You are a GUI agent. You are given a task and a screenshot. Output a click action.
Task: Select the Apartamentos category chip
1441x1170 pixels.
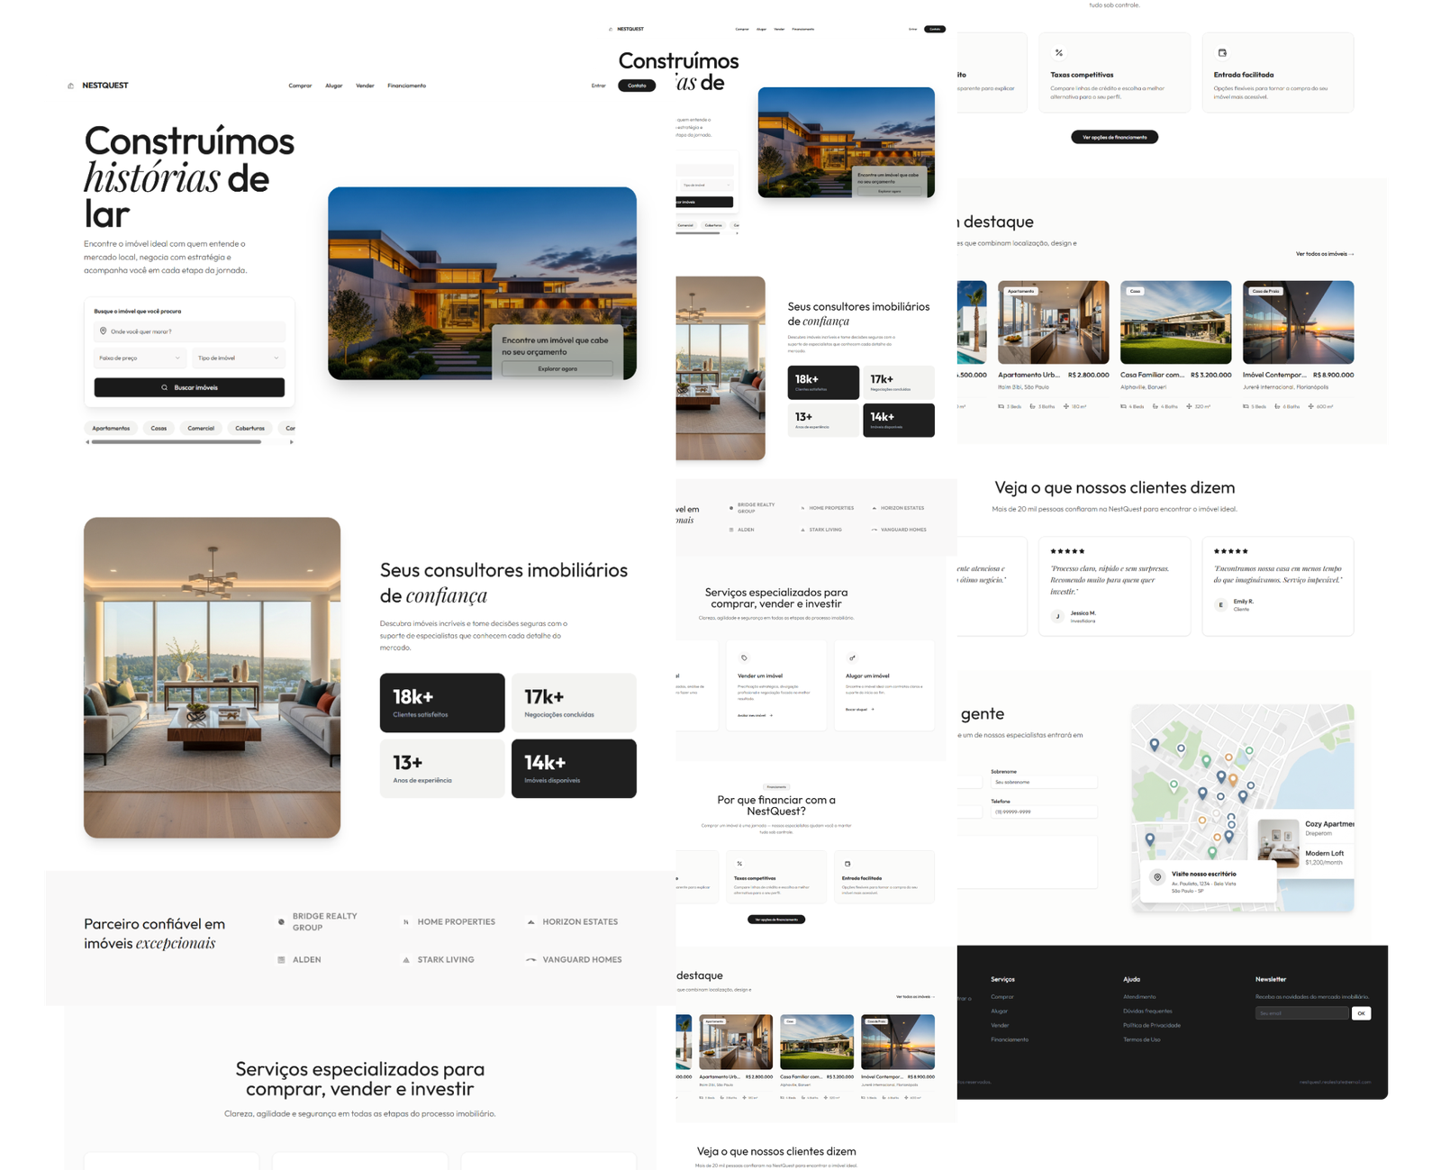click(111, 429)
